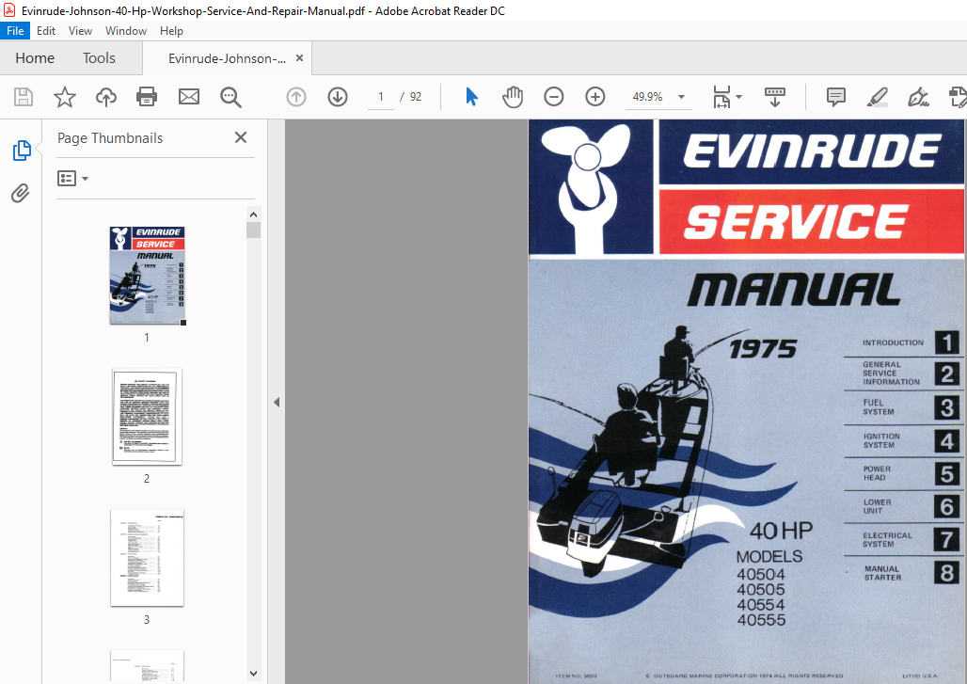Click 'LOWER UNIT' section 6 on cover

coord(877,506)
